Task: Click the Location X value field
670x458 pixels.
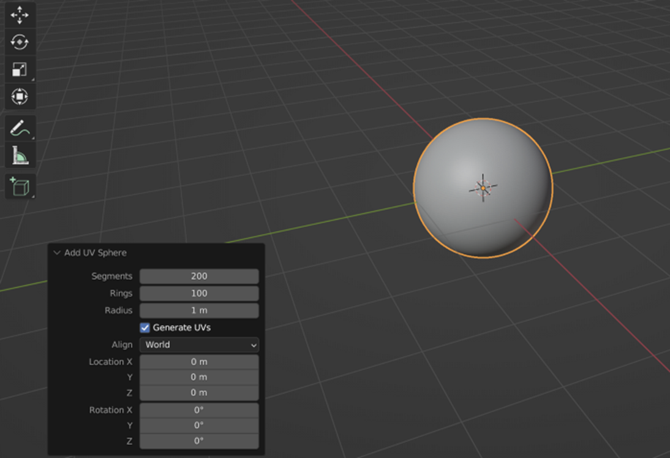Action: click(x=199, y=362)
